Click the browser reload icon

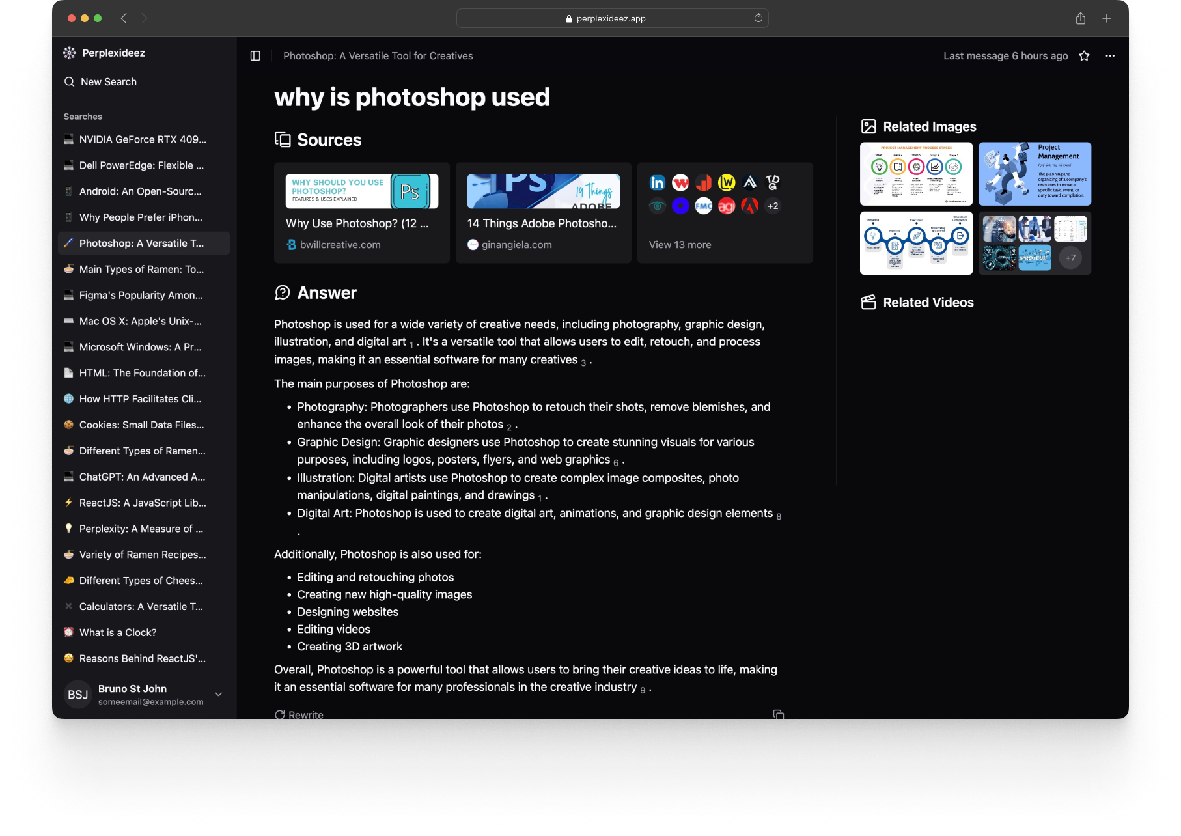coord(758,18)
